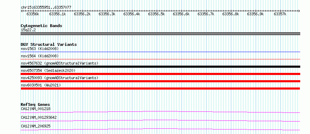Open the CA12|NM_206925 transcript label
Viewport: 310px width, 134px height.
(x=36, y=126)
